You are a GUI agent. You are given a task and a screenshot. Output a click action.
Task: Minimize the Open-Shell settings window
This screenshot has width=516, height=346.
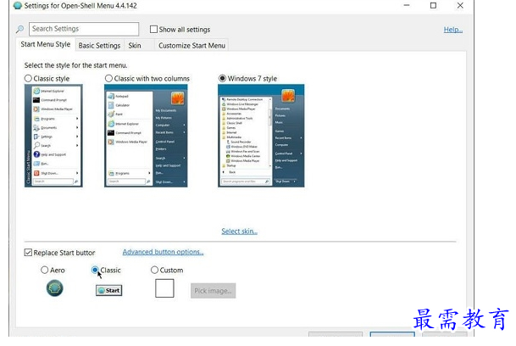click(x=407, y=6)
